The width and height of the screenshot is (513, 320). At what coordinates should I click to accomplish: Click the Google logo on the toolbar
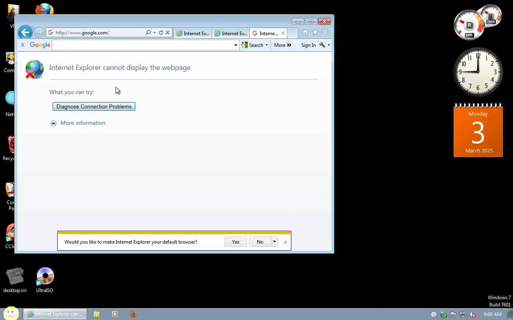tap(40, 45)
